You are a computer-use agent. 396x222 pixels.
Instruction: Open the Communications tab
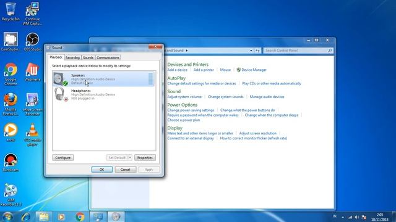click(108, 57)
